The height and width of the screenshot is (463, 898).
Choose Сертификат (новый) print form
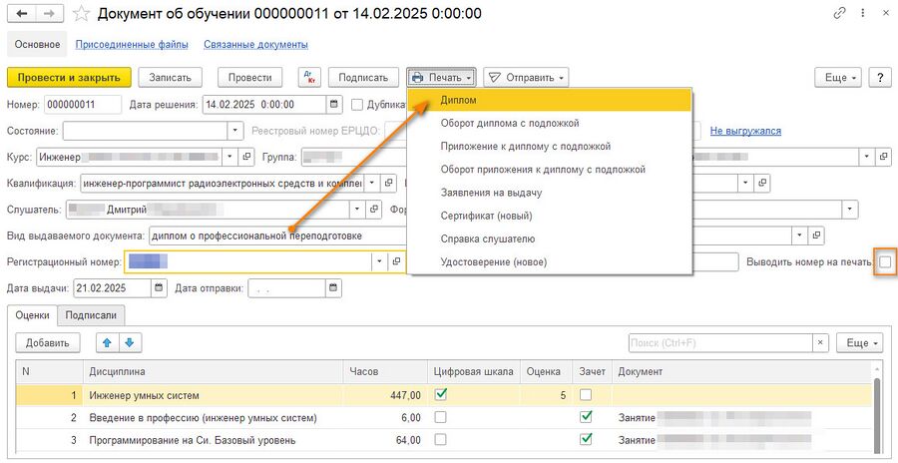coord(550,216)
